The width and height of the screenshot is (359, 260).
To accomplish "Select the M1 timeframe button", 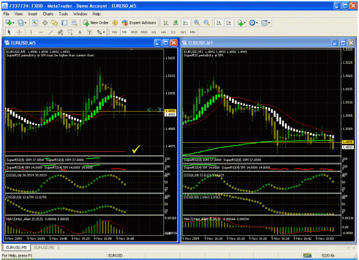I will (115, 32).
